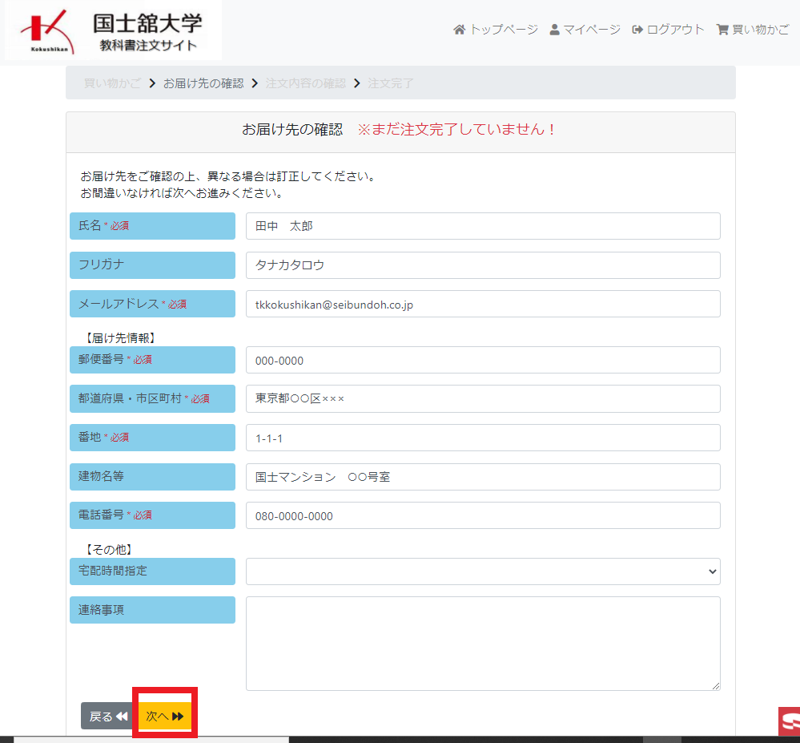
Task: Click the Kokushikan University logo
Action: [112, 30]
